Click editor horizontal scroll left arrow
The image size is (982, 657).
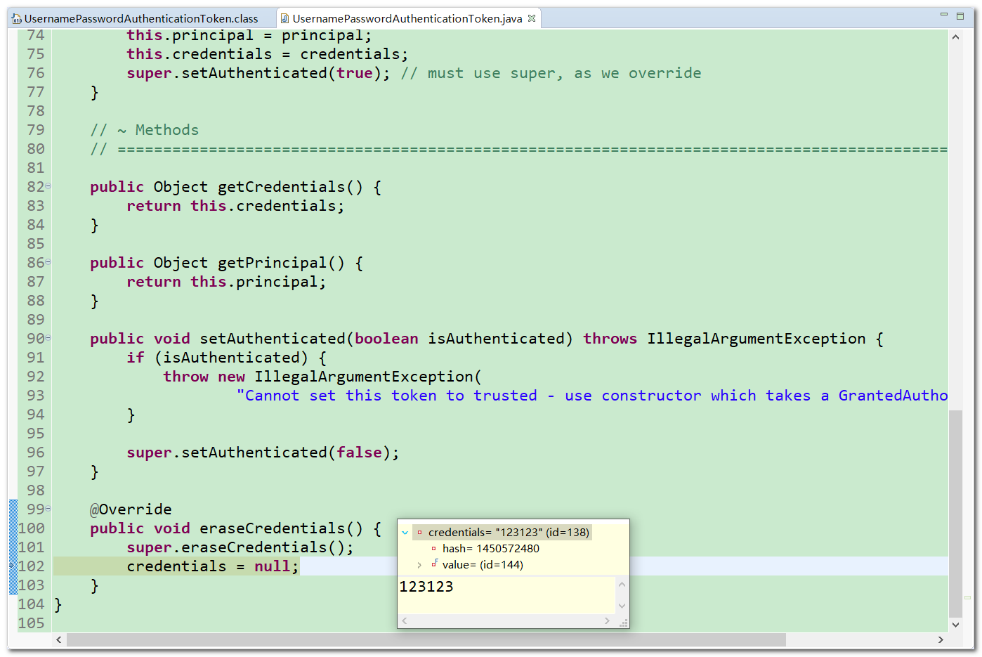click(x=59, y=639)
